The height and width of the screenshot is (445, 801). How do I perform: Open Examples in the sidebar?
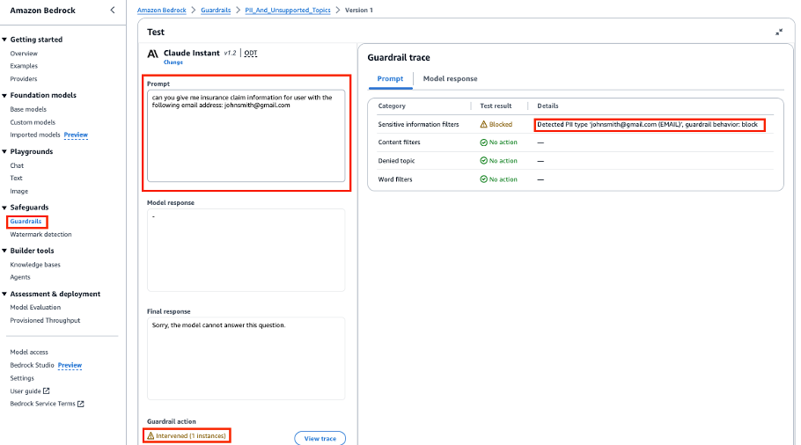coord(24,66)
